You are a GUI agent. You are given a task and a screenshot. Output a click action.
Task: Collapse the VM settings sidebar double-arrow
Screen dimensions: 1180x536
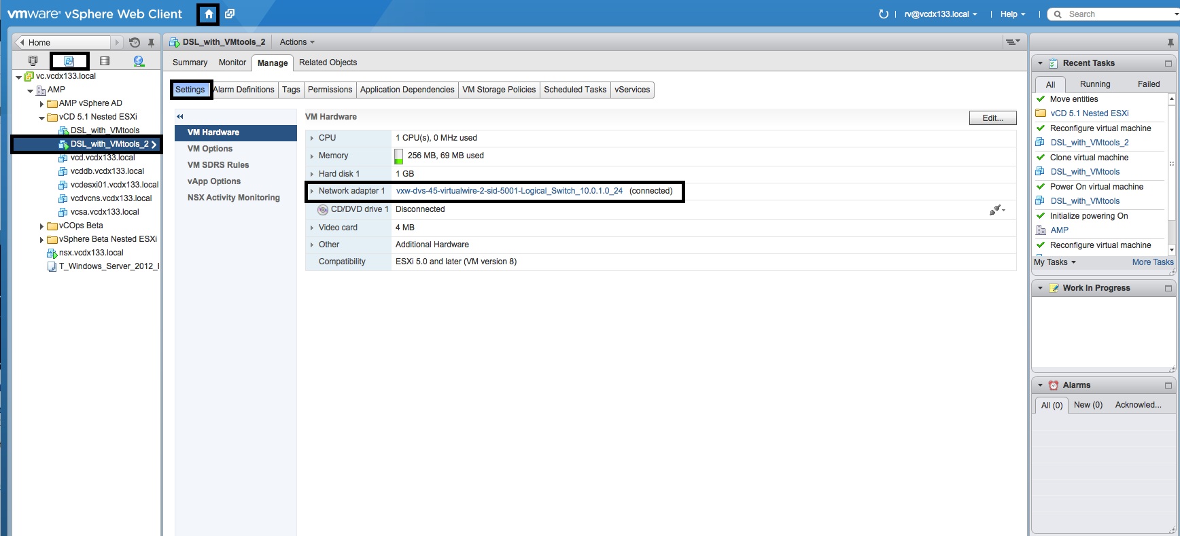click(180, 117)
